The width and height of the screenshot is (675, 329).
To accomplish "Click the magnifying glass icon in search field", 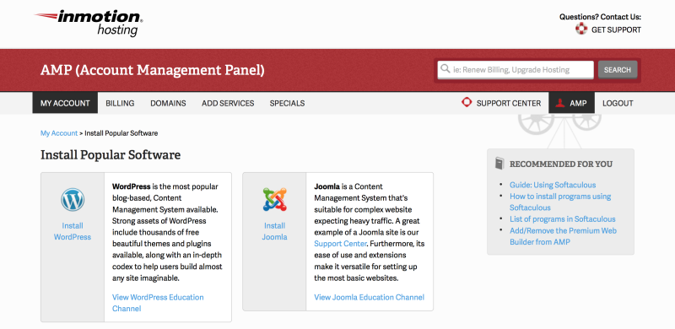I will pos(445,69).
